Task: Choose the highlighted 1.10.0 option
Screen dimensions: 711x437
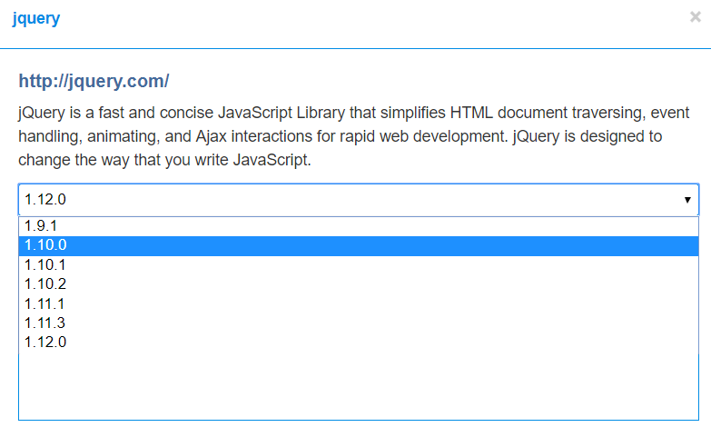Action: tap(359, 245)
